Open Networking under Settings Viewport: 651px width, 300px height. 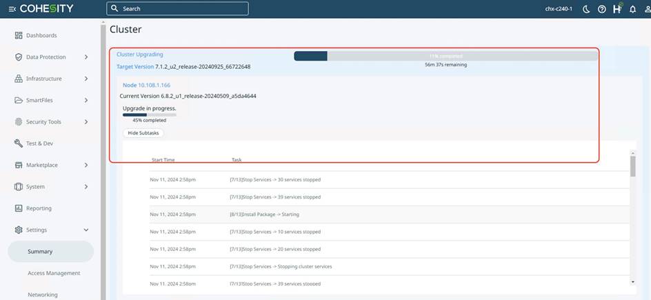[x=43, y=294]
